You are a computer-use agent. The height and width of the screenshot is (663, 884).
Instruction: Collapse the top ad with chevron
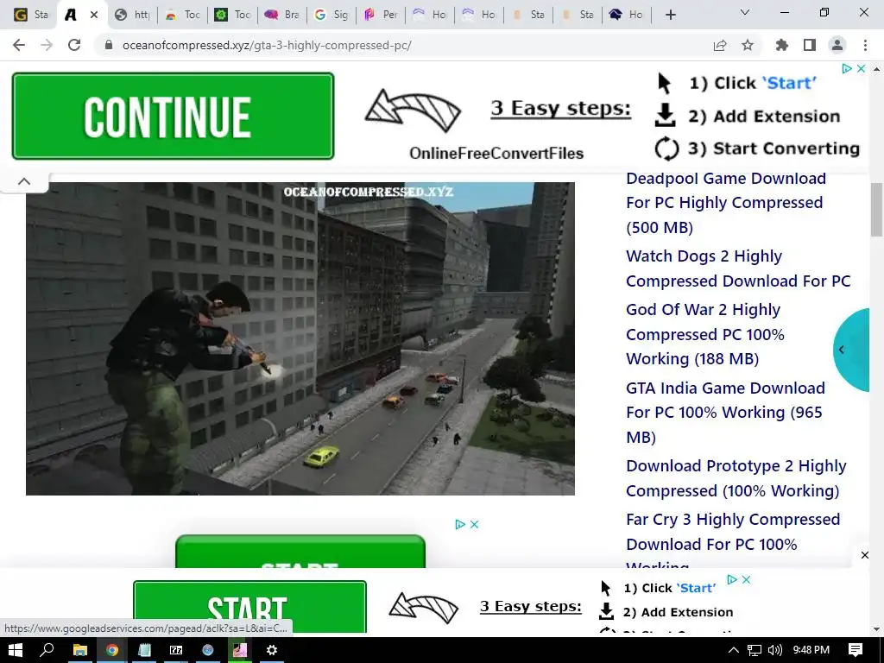24,181
